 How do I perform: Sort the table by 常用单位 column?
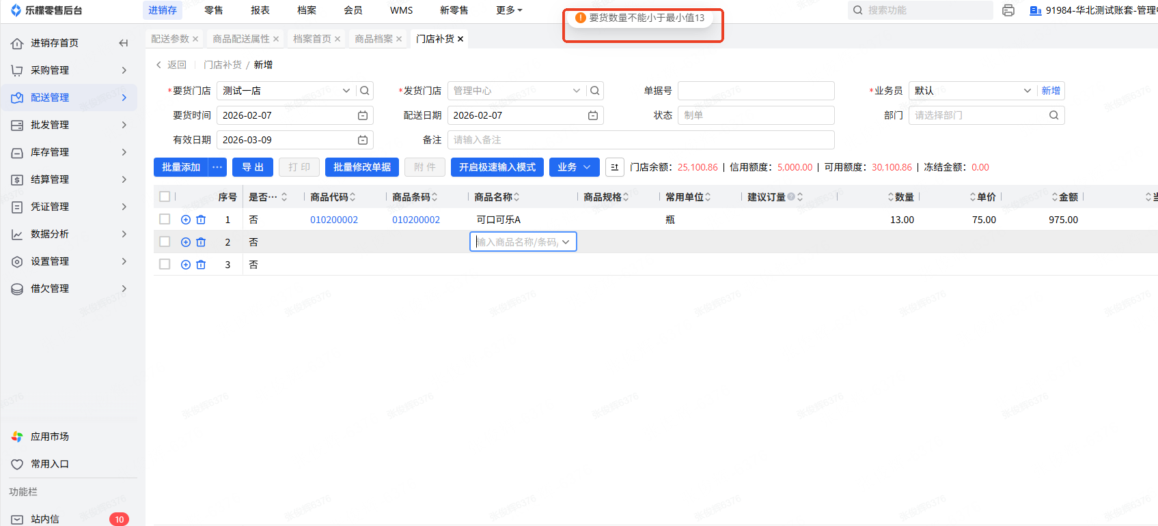pos(708,197)
